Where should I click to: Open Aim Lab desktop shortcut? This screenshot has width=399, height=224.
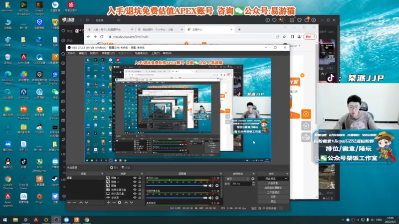(23, 94)
